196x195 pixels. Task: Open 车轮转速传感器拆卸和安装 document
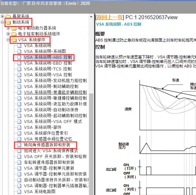coord(49,163)
